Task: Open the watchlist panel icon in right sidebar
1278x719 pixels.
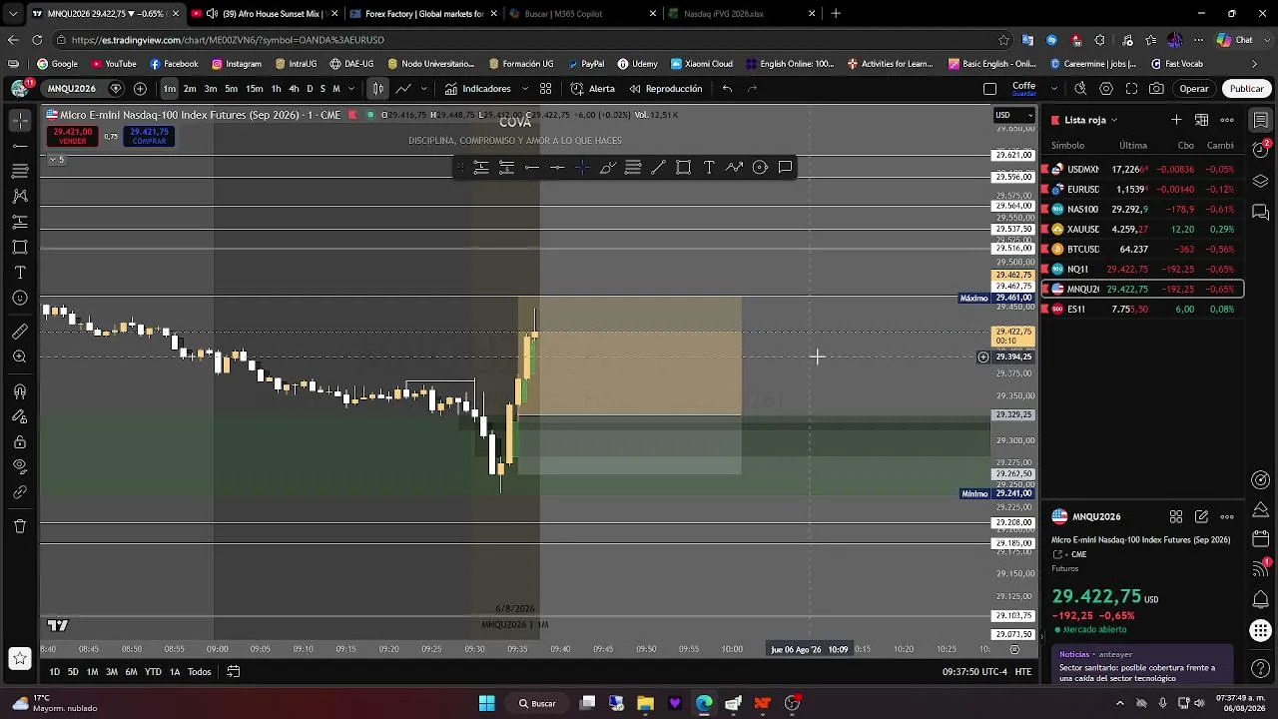Action: coord(1261,121)
